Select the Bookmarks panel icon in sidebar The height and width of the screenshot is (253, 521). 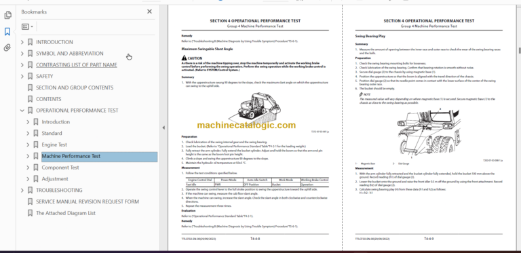(x=7, y=32)
